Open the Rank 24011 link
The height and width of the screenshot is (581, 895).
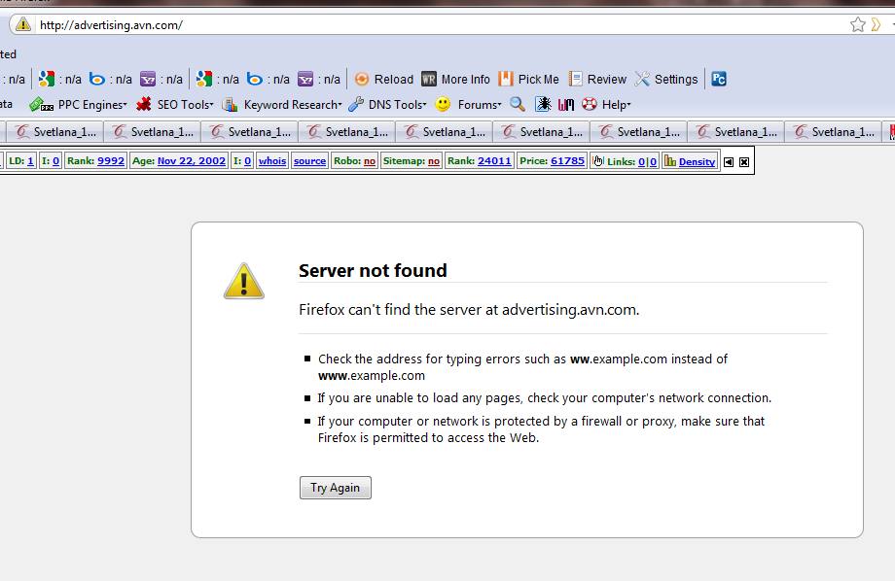pyautogui.click(x=494, y=160)
